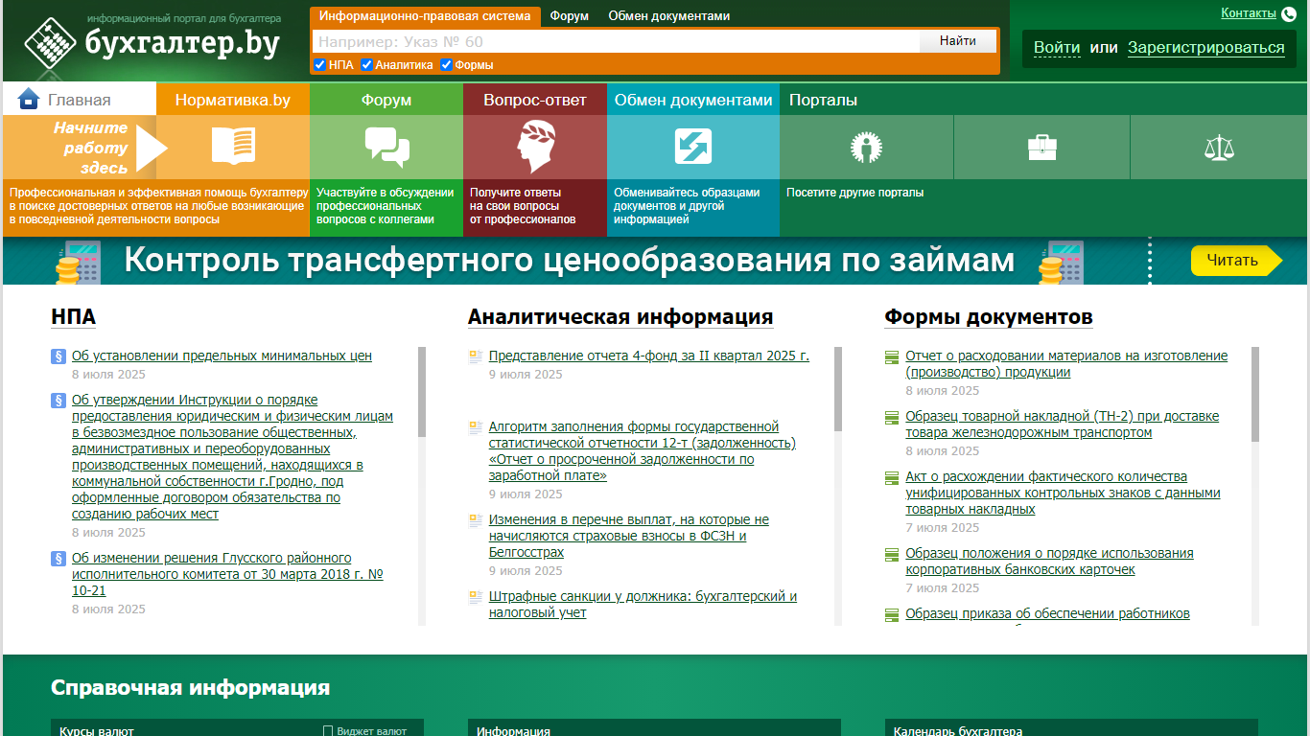1310x736 pixels.
Task: Open the Вопрос-ответ navigation tab
Action: point(535,100)
